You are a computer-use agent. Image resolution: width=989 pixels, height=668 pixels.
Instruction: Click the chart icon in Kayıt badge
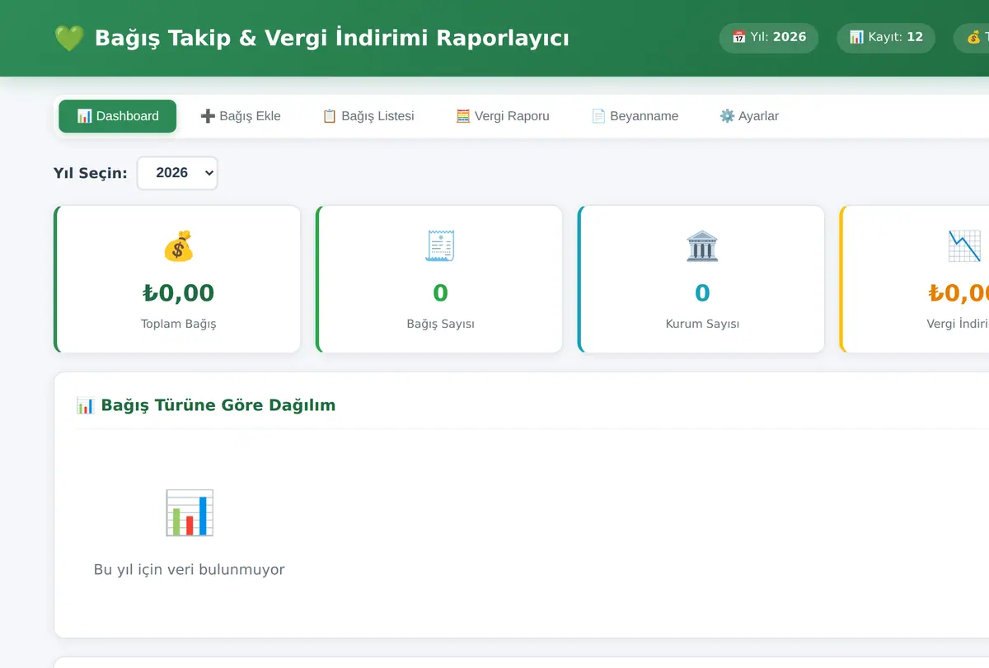pos(856,37)
